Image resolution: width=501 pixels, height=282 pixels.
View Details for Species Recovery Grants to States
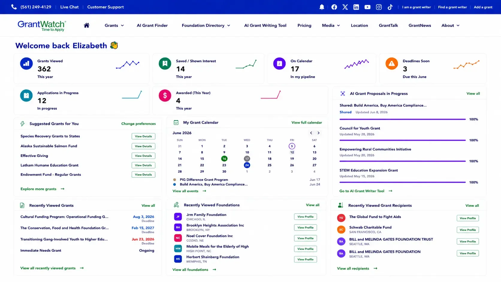tap(143, 136)
